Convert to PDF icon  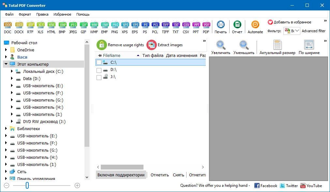(206, 27)
